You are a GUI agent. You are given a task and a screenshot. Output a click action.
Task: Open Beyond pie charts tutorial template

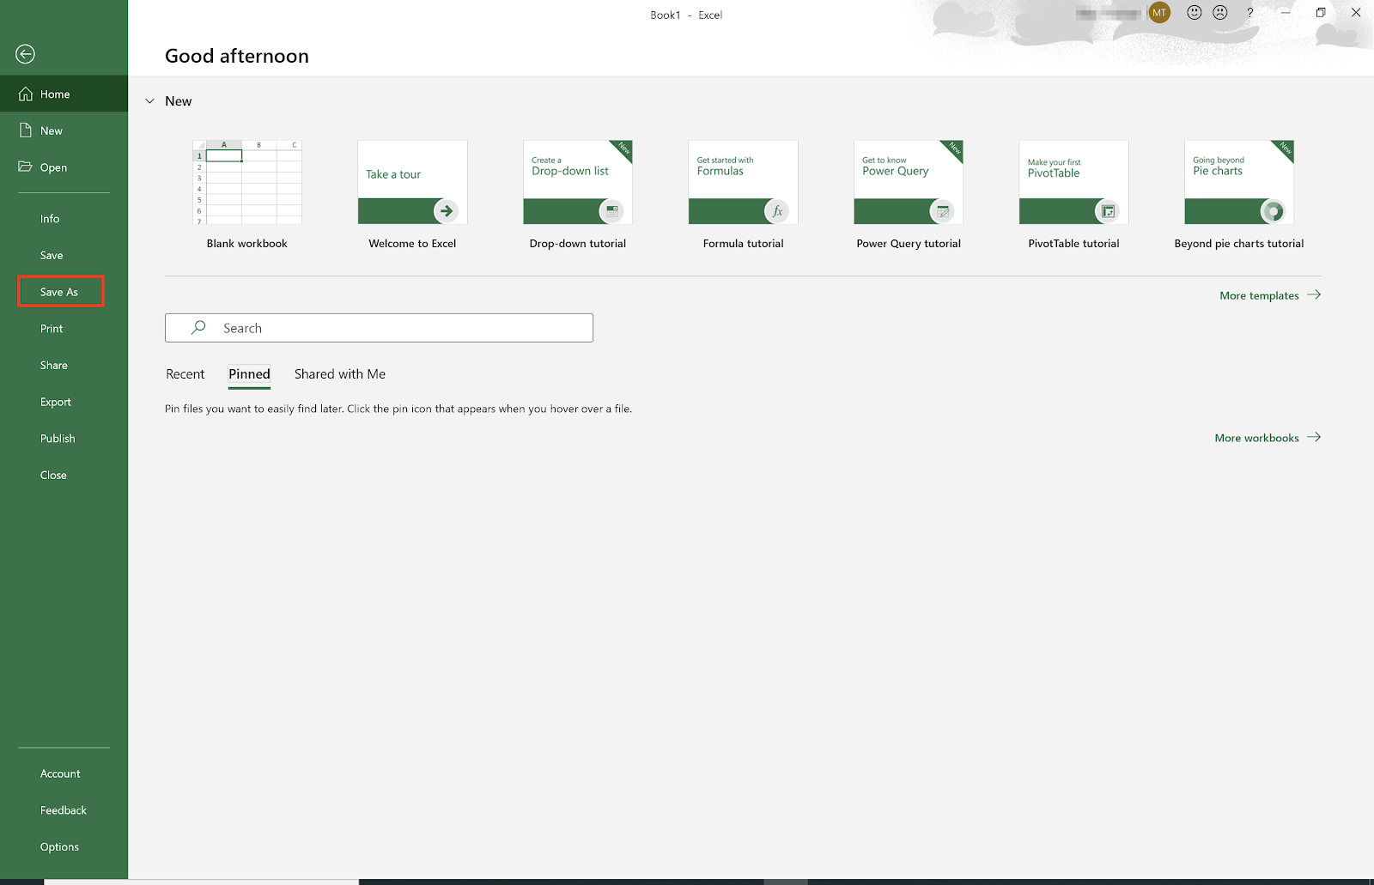tap(1239, 182)
